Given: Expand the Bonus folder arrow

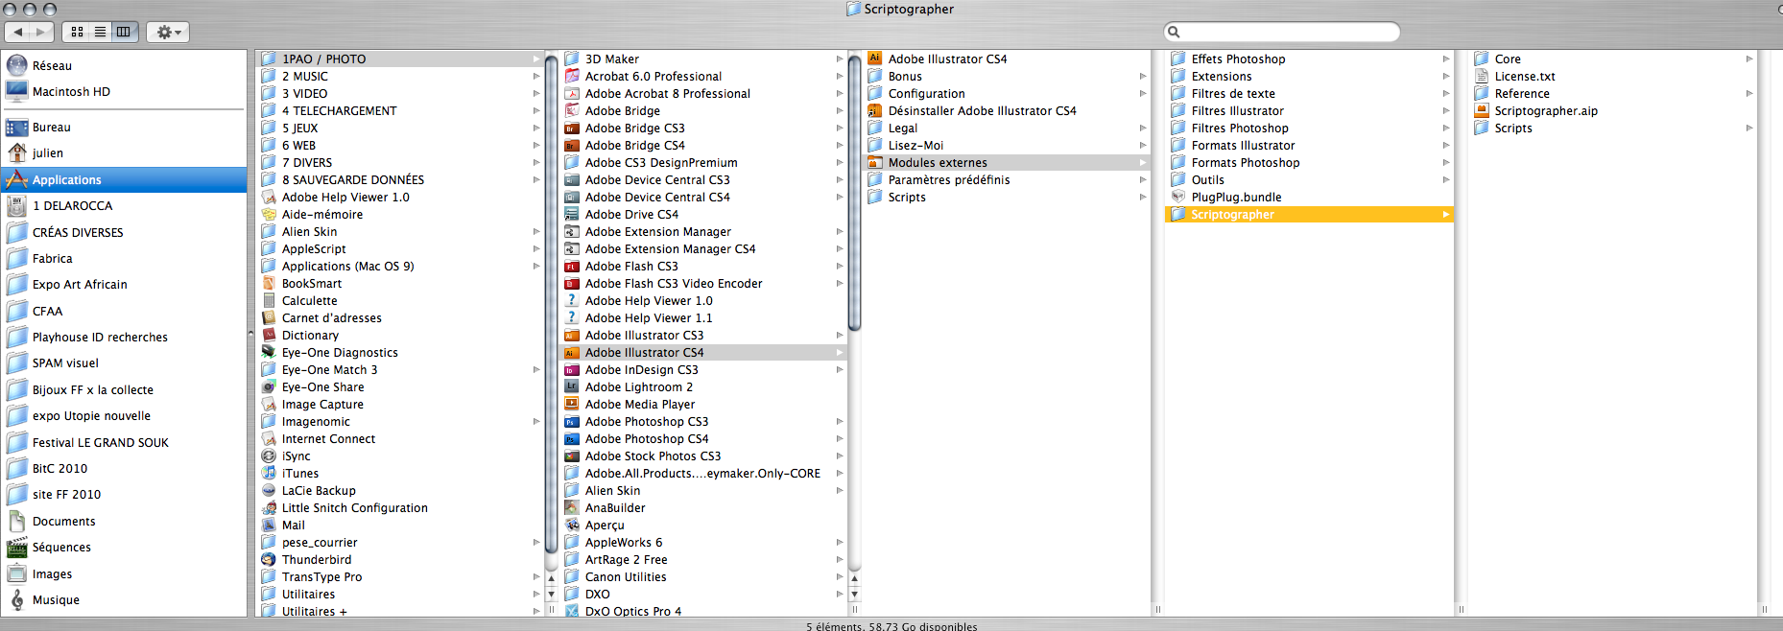Looking at the screenshot, I should point(1143,77).
